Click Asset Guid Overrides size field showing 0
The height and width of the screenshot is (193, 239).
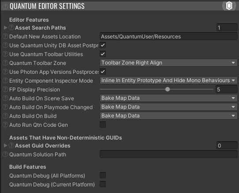tap(227, 145)
